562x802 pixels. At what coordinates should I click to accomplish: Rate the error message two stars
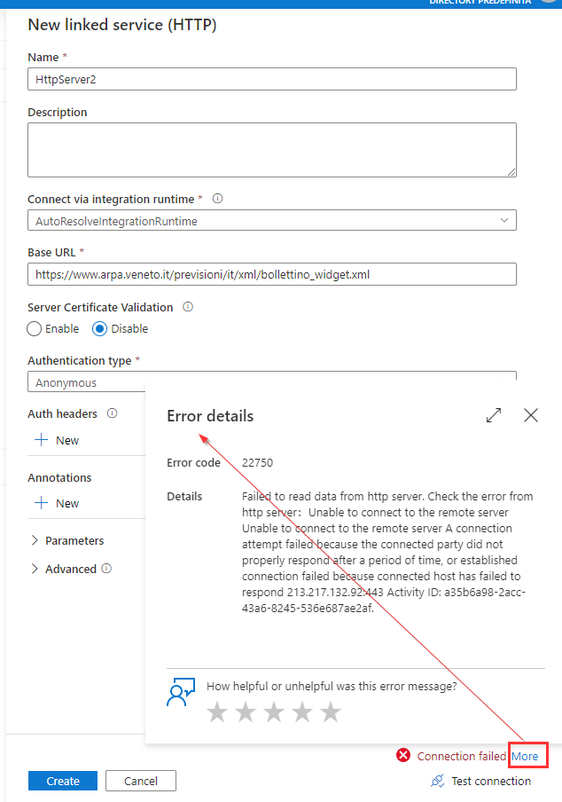[x=246, y=712]
